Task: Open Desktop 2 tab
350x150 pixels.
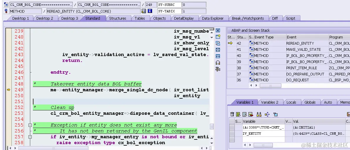Action: [45, 18]
